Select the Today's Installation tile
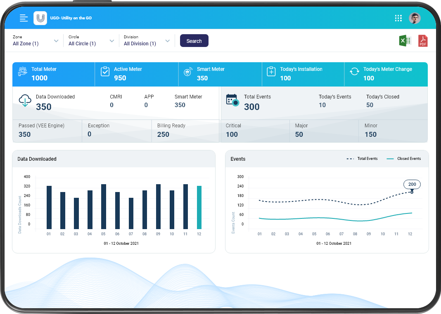The image size is (441, 314). coord(303,74)
